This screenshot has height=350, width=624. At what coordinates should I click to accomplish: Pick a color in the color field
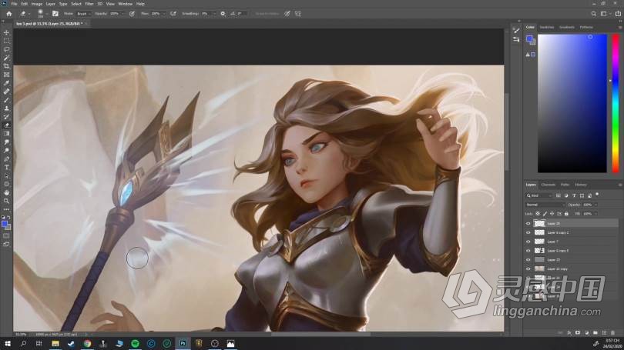coord(572,103)
